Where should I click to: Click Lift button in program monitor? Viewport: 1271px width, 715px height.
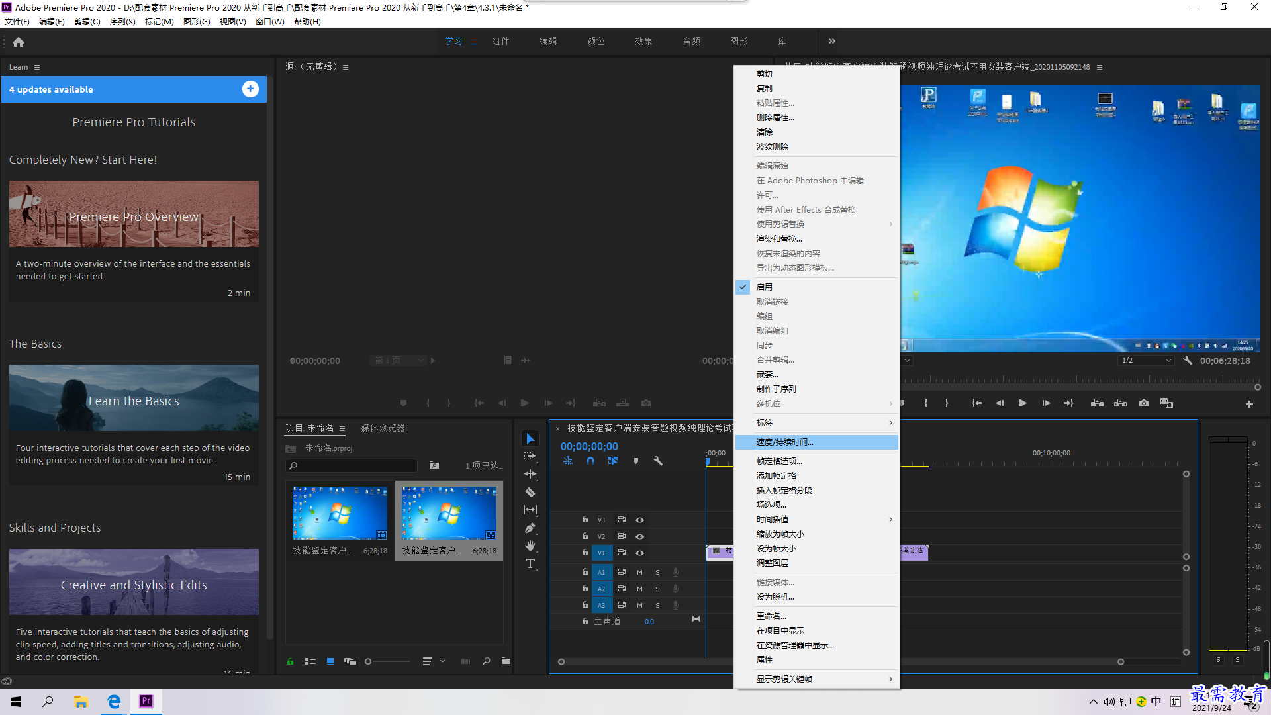pos(1097,403)
